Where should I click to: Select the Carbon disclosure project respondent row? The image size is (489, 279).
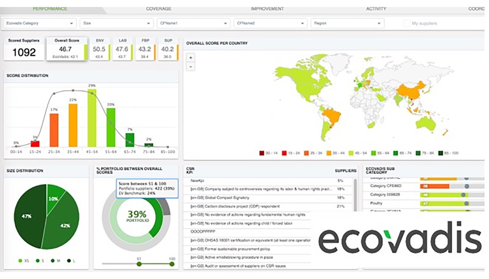coord(268,206)
